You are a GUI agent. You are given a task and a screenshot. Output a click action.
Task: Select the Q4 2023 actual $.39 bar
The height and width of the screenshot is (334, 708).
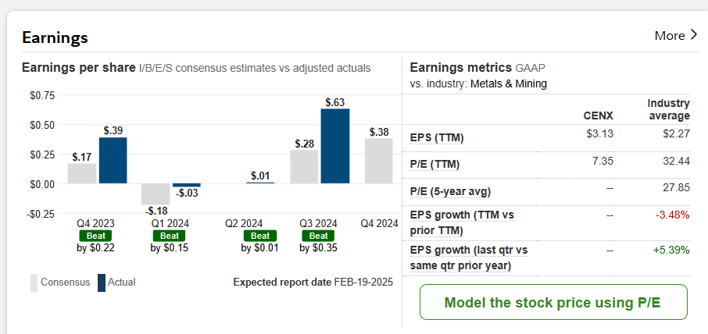click(x=113, y=160)
